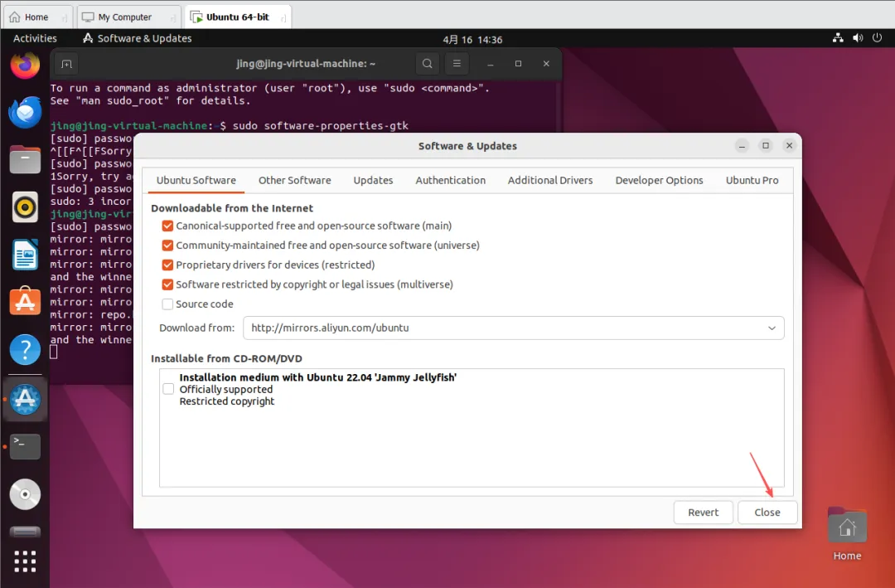Launch Thunderbird mail from the dock
Image resolution: width=895 pixels, height=588 pixels.
coord(25,112)
